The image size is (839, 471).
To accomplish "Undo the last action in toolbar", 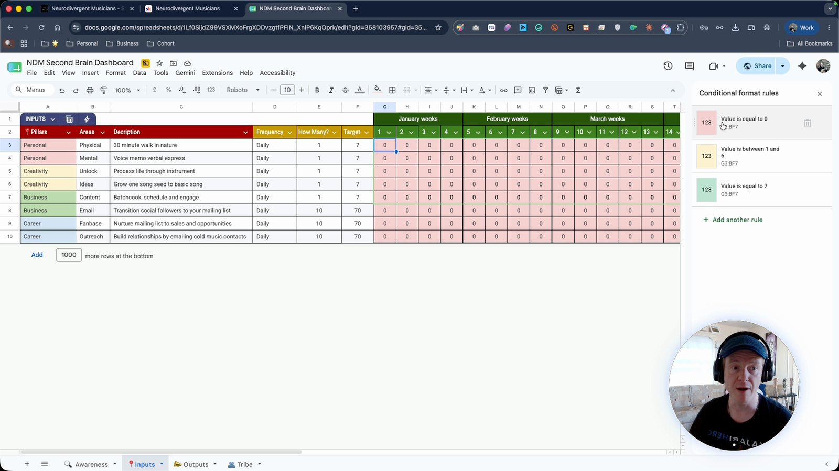I will coord(62,90).
